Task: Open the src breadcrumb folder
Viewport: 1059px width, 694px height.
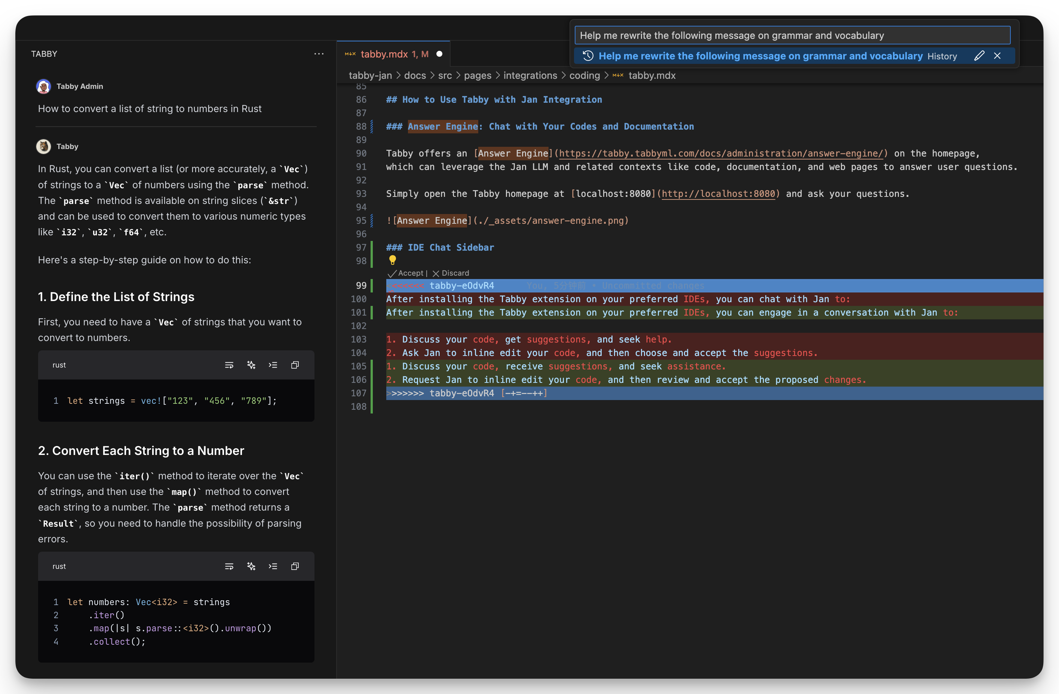Action: point(445,75)
